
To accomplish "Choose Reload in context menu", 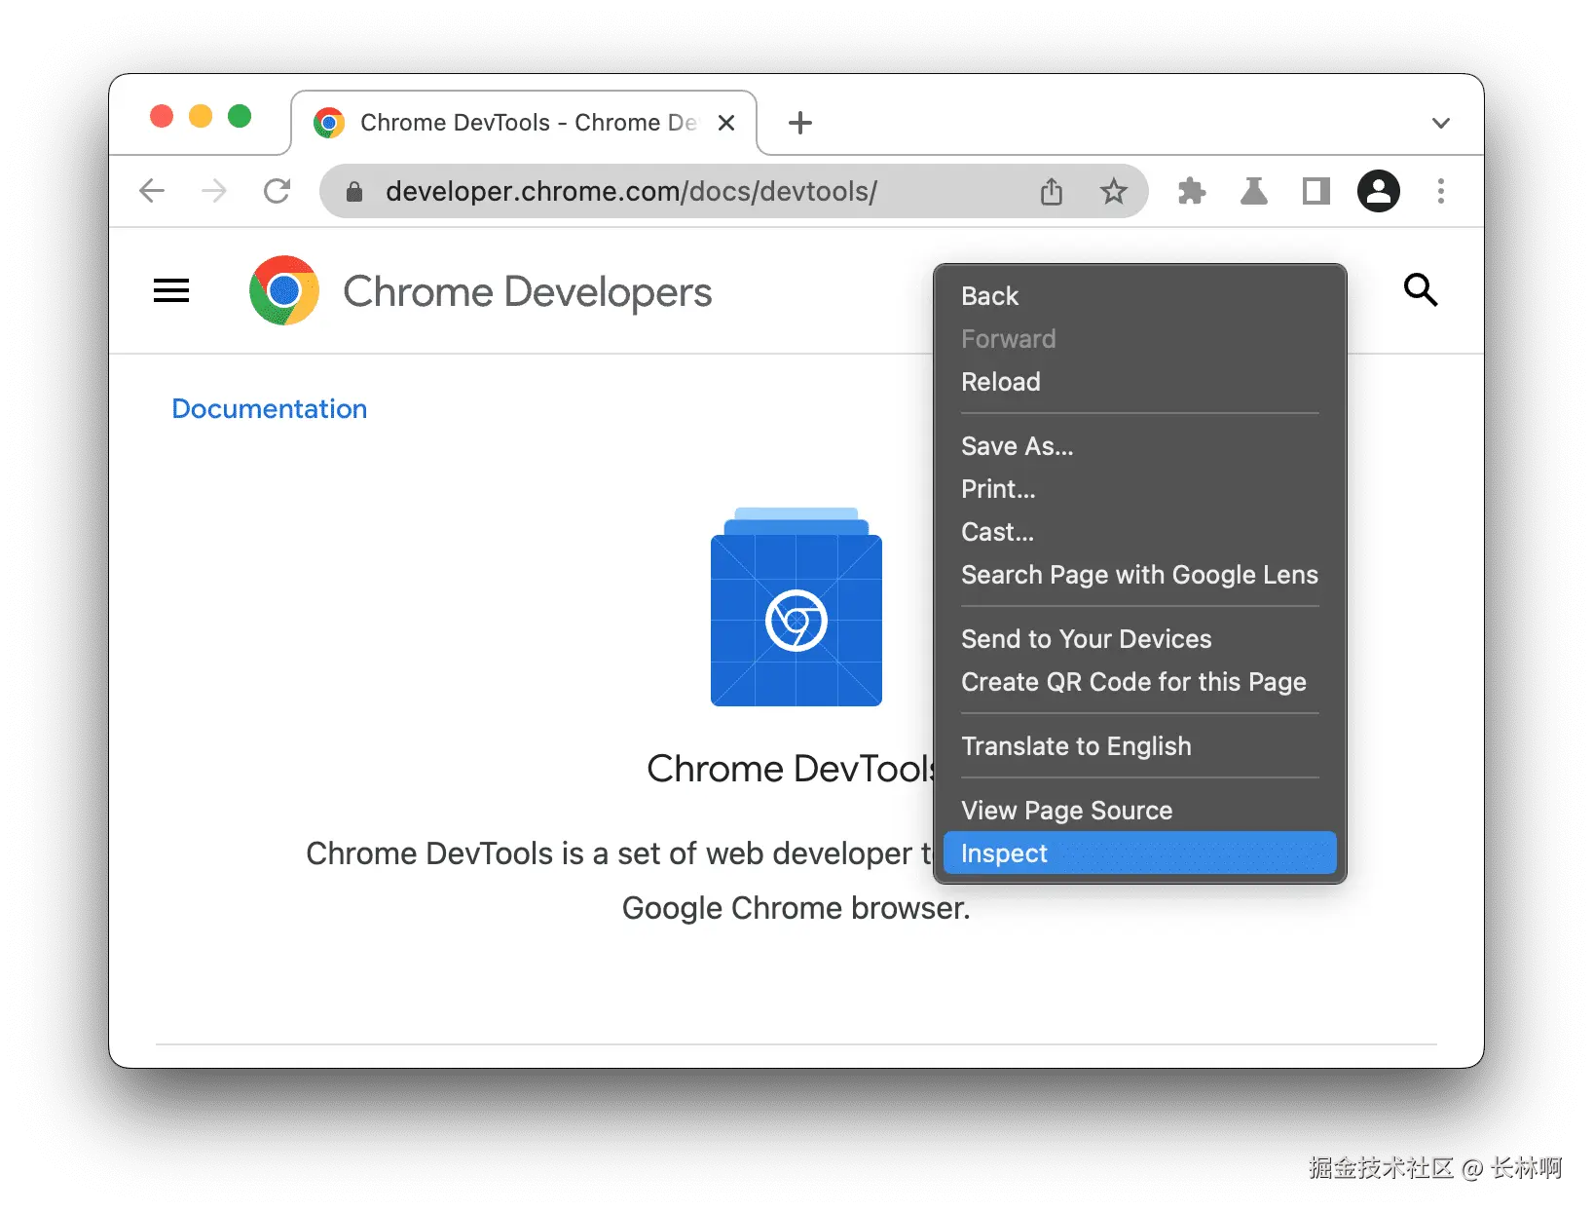I will [1140, 382].
